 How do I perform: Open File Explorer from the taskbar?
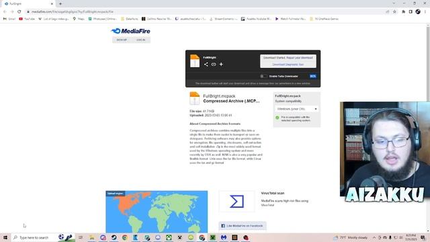click(x=91, y=237)
